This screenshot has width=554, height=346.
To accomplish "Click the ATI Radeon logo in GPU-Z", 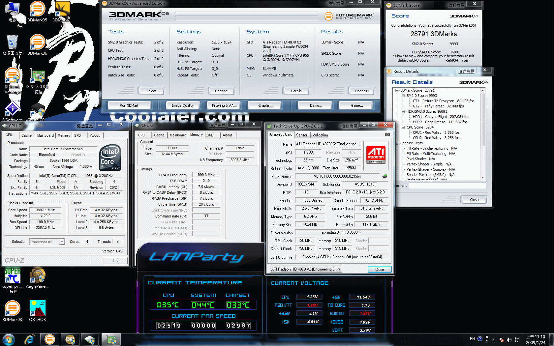I will (376, 155).
